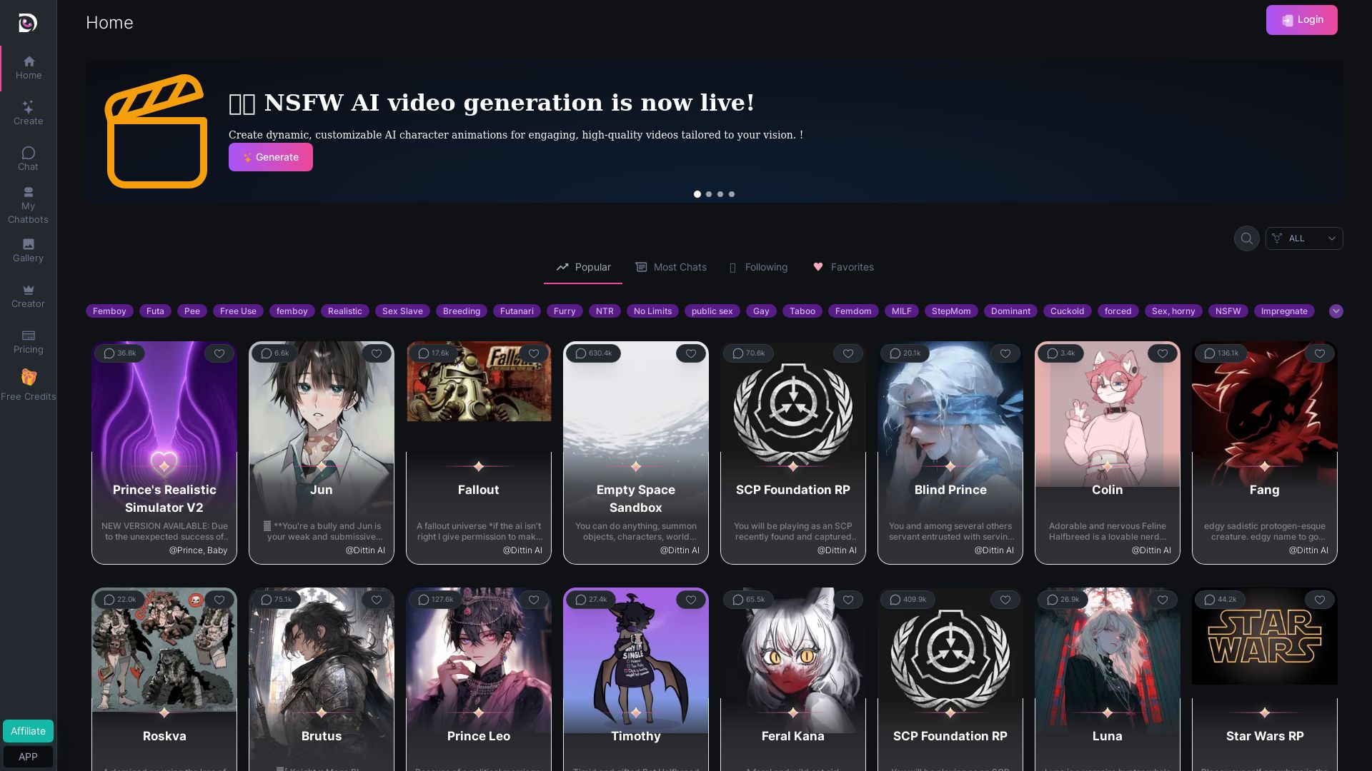This screenshot has height=771, width=1372.
Task: Favorite the Fallout card with heart
Action: click(x=534, y=353)
